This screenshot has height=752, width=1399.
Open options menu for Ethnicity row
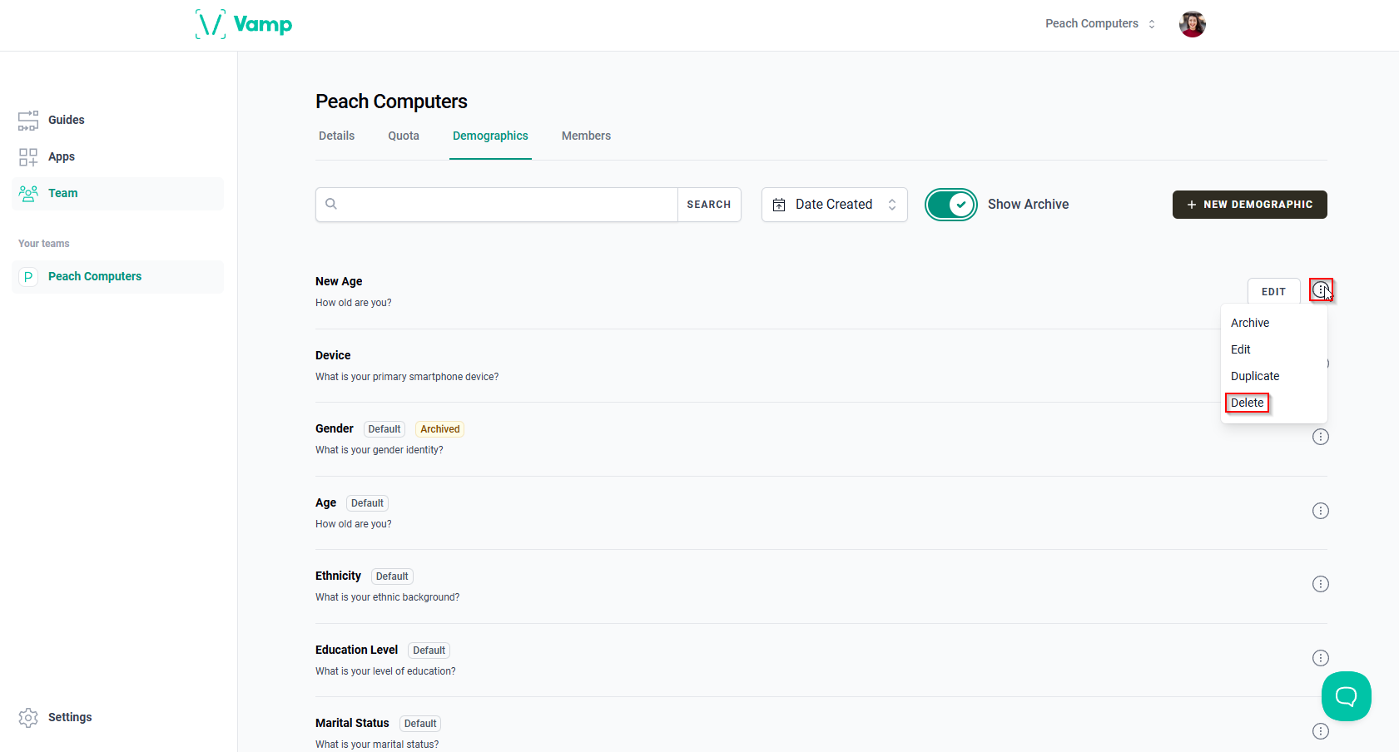point(1321,584)
